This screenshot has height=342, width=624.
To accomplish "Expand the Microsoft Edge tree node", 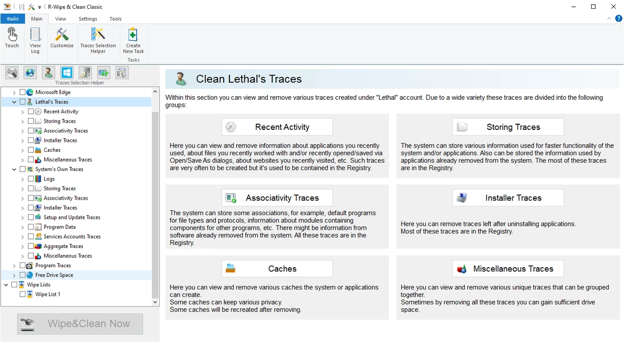I will [x=14, y=92].
